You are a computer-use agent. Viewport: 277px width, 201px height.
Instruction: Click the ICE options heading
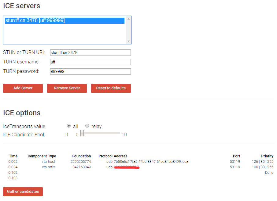point(21,113)
